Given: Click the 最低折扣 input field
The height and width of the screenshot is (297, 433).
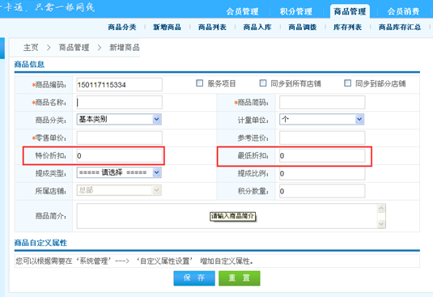Looking at the screenshot, I should click(x=322, y=155).
